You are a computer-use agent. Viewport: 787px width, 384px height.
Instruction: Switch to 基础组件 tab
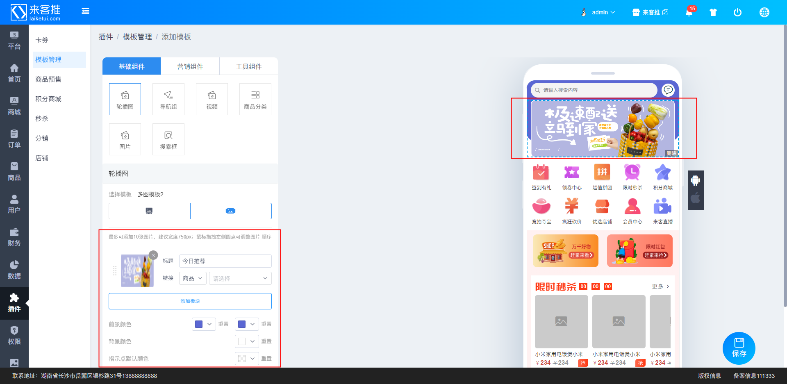click(132, 66)
